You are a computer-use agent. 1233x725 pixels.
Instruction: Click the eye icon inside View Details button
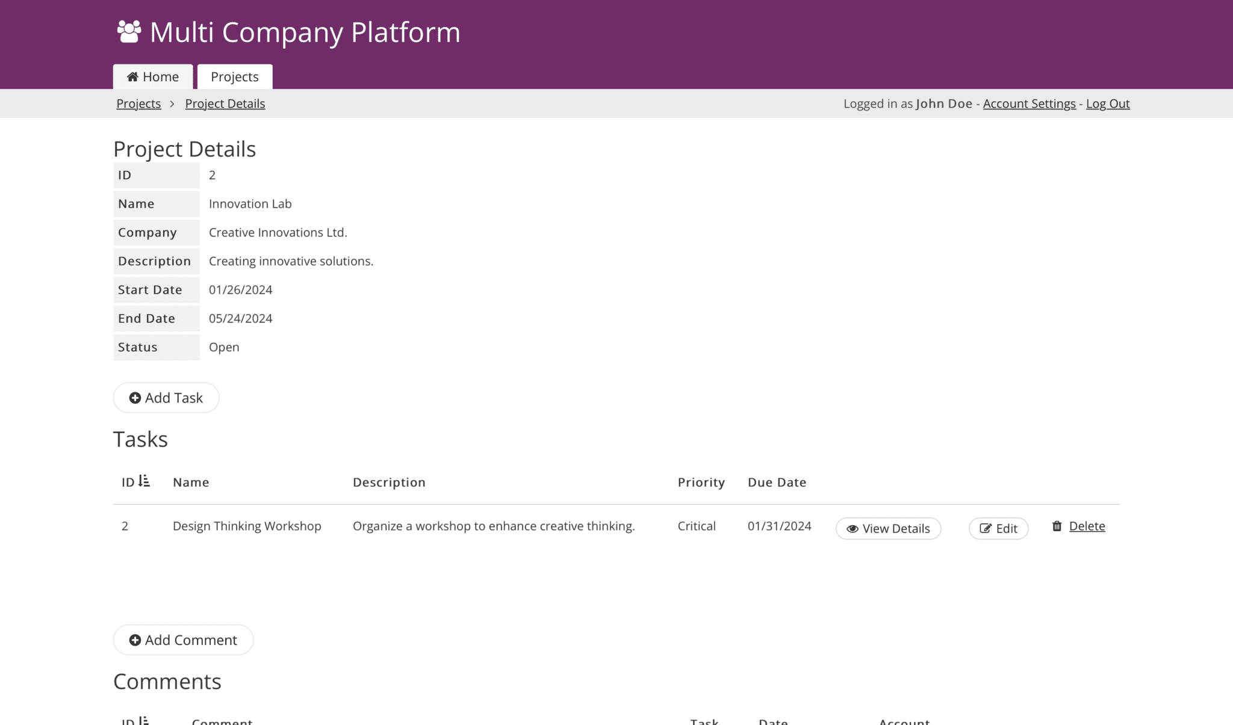[x=853, y=529]
